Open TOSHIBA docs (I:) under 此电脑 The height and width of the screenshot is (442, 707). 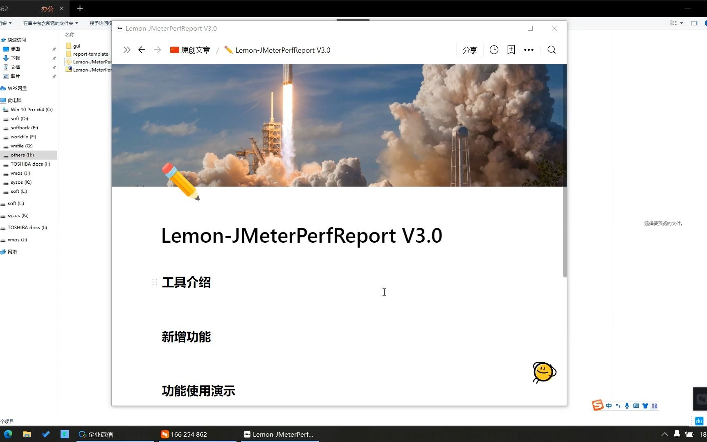click(x=27, y=164)
